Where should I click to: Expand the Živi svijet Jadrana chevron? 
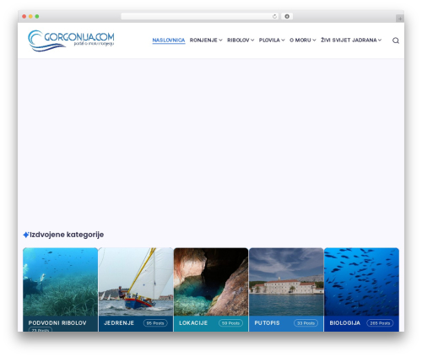coord(380,41)
